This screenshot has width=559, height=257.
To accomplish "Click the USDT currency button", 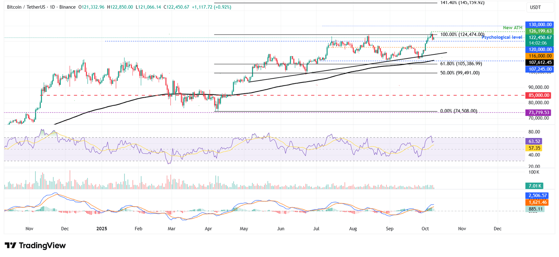I will tap(540, 7).
